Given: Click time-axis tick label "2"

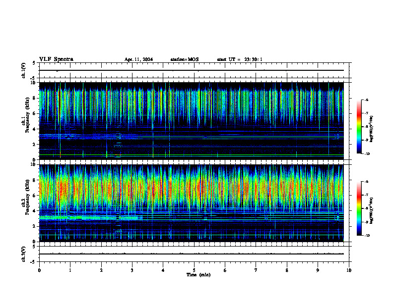Looking at the screenshot, I should coord(101,270).
